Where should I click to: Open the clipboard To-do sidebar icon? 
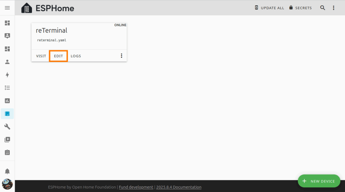point(7,152)
